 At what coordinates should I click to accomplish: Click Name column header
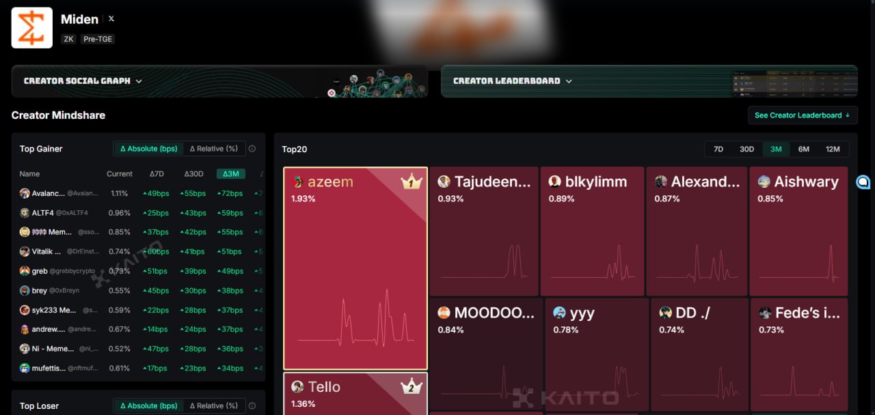(x=29, y=174)
